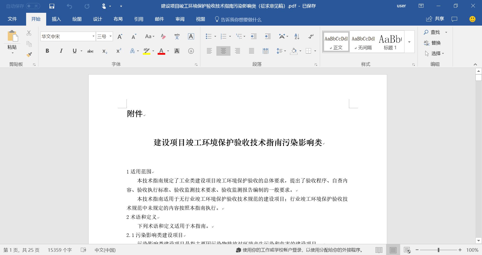Send feedback with the smiley face icon
This screenshot has width=482, height=255.
point(472,19)
